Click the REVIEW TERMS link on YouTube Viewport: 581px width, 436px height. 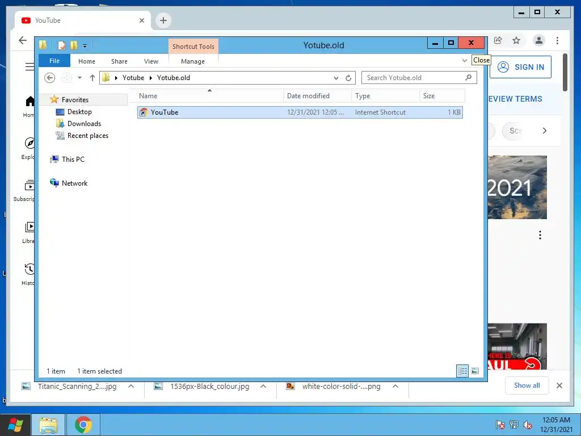515,99
